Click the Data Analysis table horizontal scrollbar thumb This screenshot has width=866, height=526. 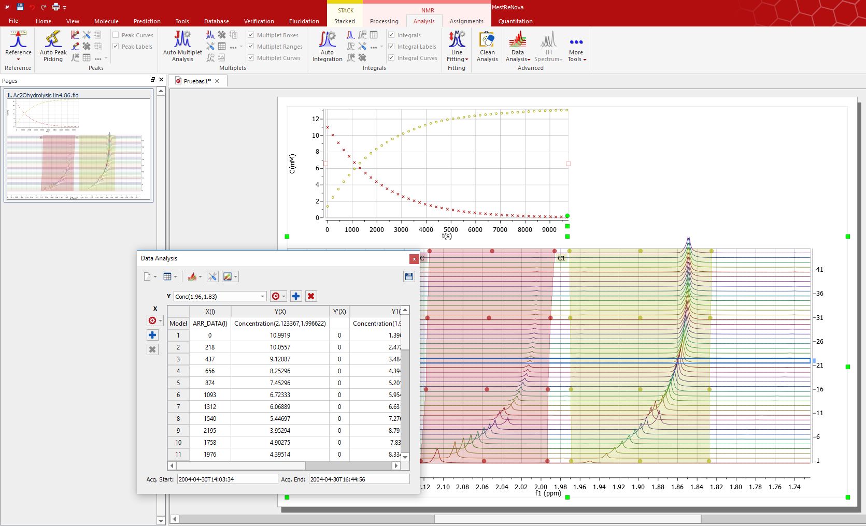tap(240, 465)
